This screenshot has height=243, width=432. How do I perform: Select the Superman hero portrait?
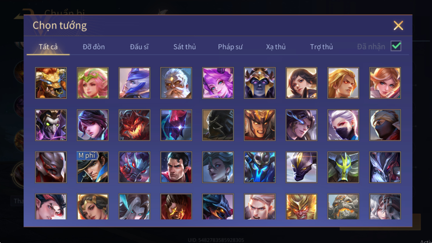pyautogui.click(x=176, y=167)
